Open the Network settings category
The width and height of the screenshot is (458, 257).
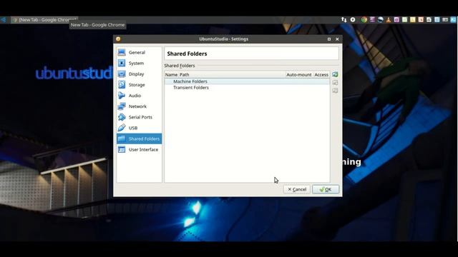click(x=139, y=106)
